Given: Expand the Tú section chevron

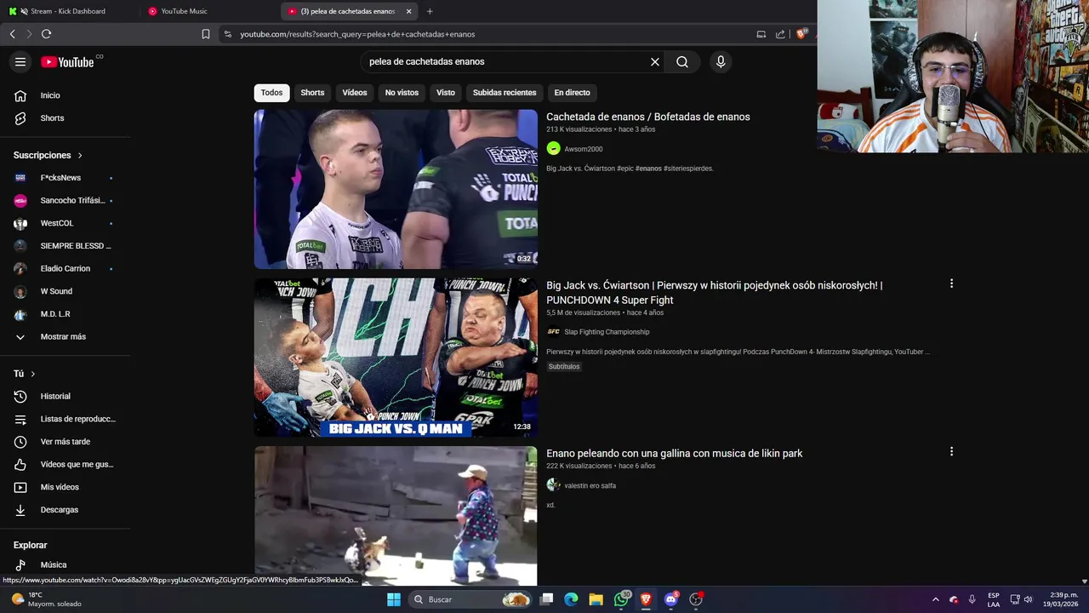Looking at the screenshot, I should [33, 374].
